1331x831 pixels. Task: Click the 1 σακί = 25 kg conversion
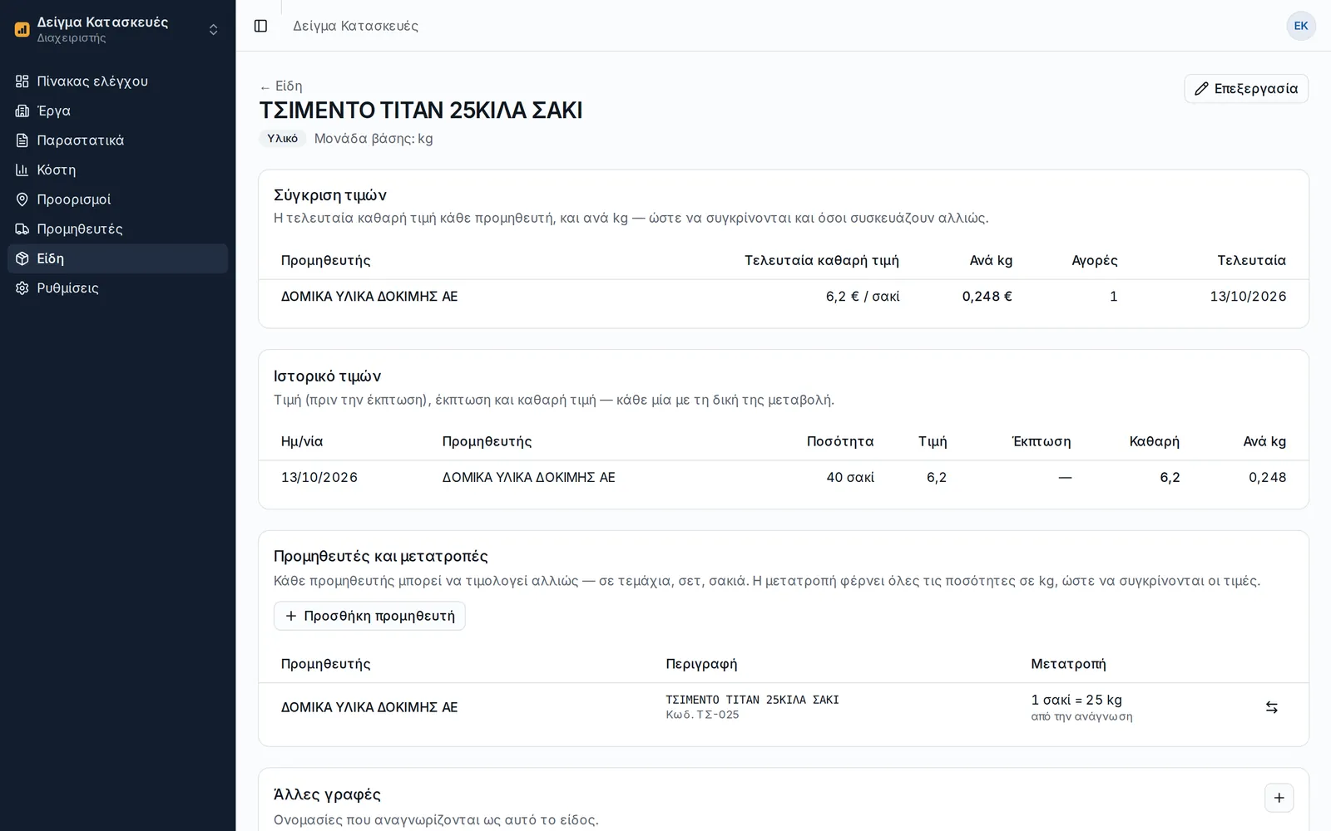coord(1076,700)
